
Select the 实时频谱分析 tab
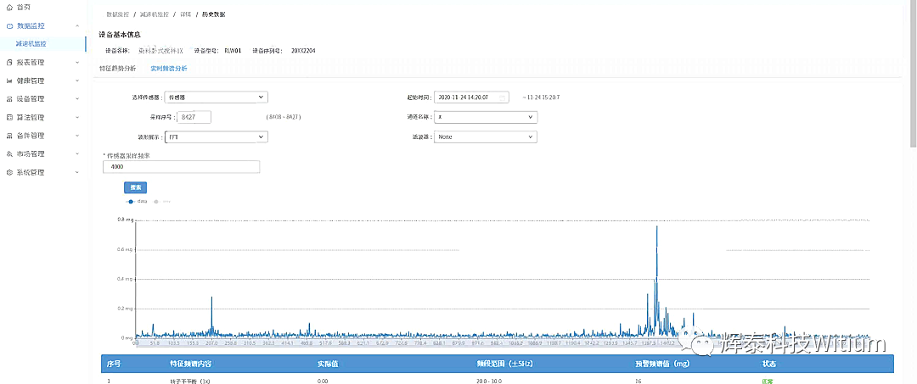click(169, 68)
